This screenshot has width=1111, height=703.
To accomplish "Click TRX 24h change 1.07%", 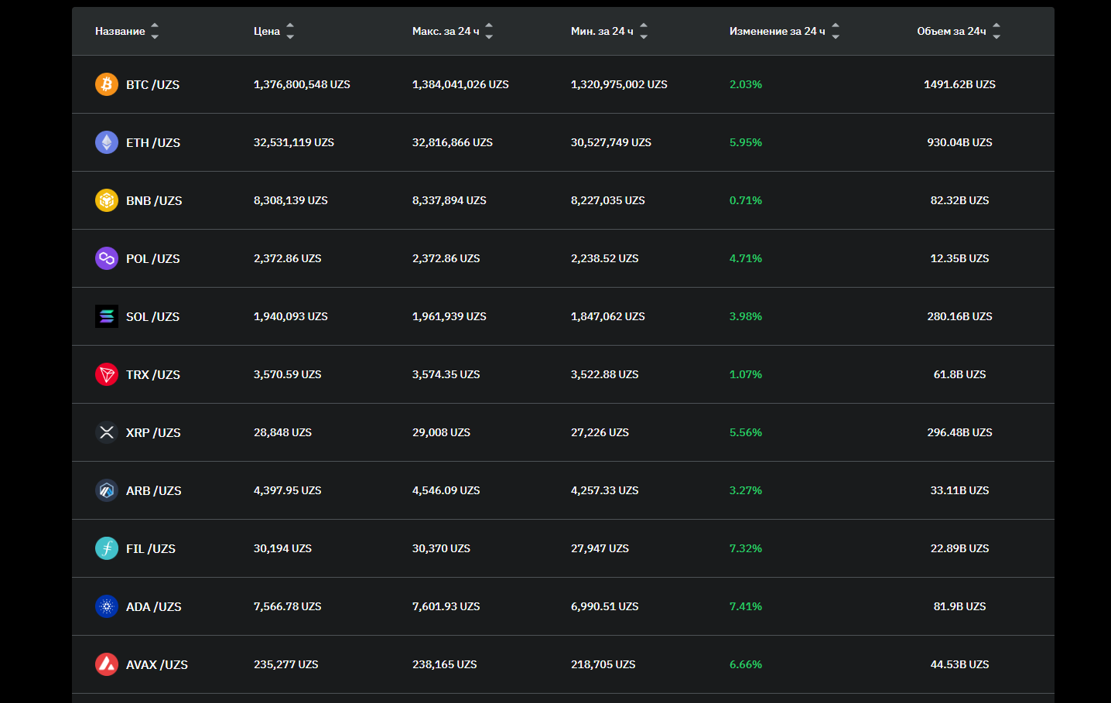I will 746,374.
